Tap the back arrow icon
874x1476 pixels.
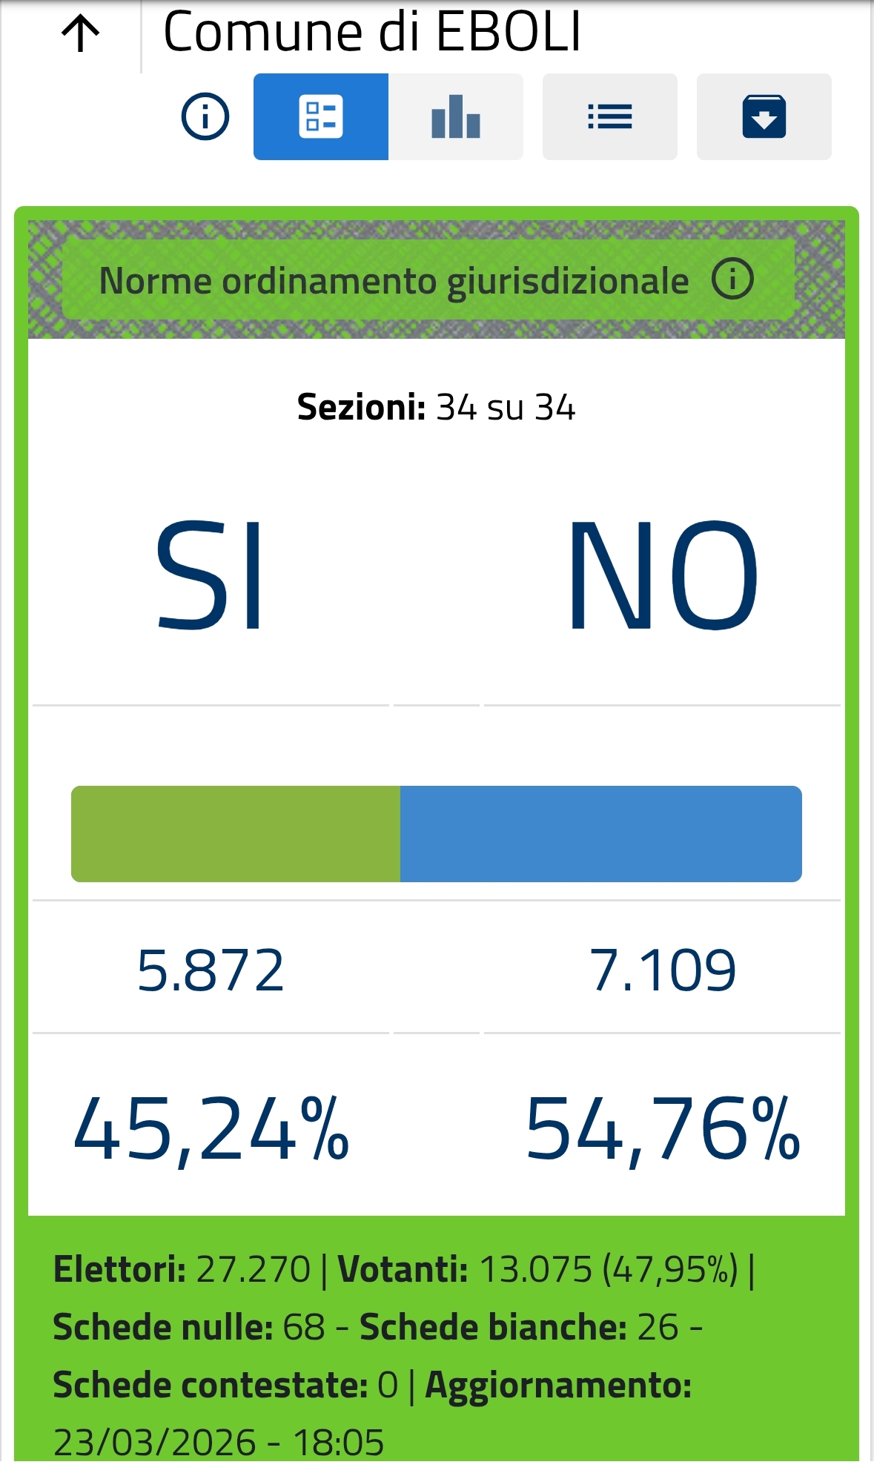[80, 34]
